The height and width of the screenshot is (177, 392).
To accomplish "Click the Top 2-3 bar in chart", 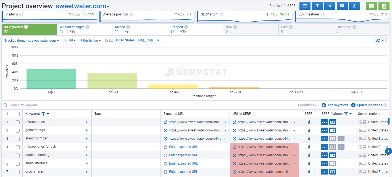I will pyautogui.click(x=112, y=81).
